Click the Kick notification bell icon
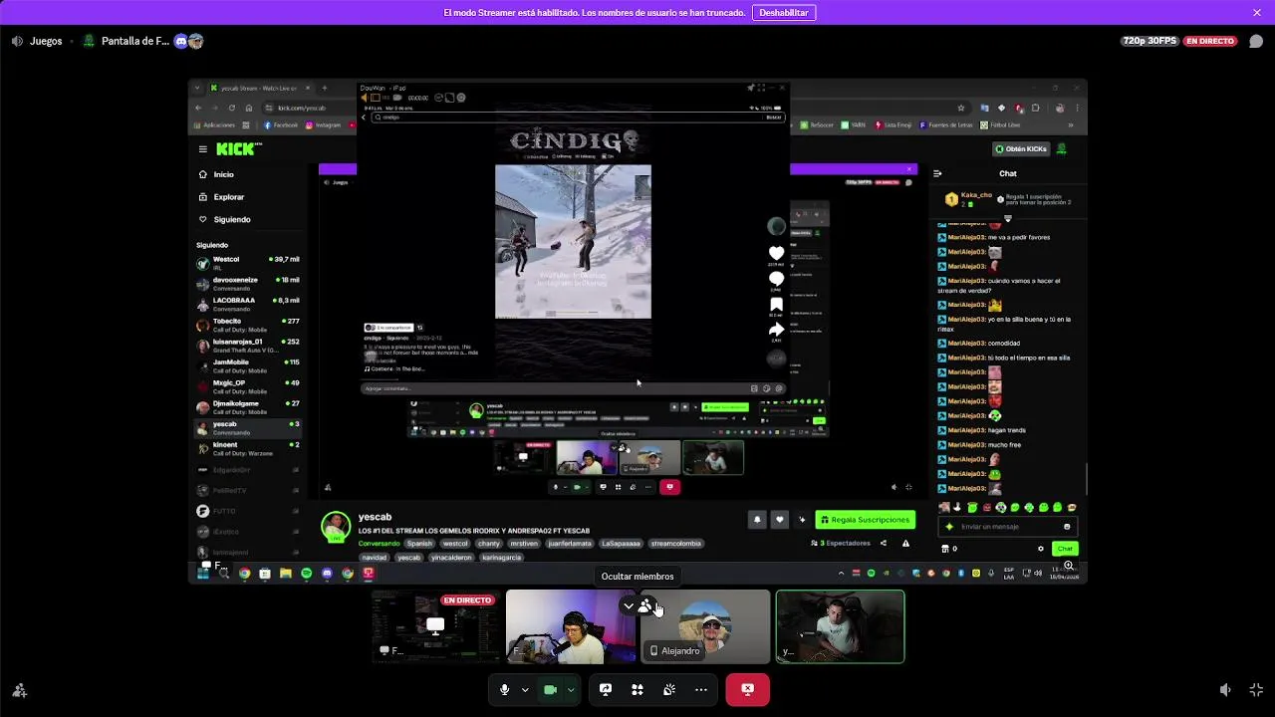 pyautogui.click(x=756, y=520)
